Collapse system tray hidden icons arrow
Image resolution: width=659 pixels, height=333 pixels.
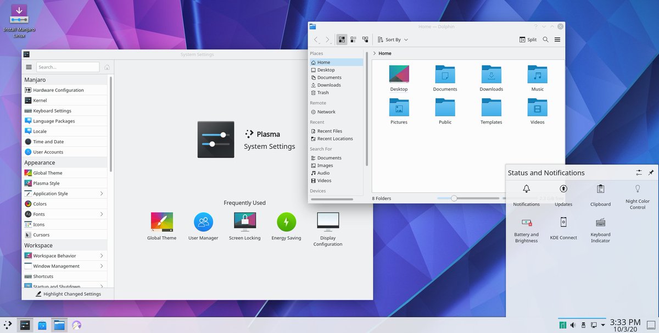(x=602, y=325)
